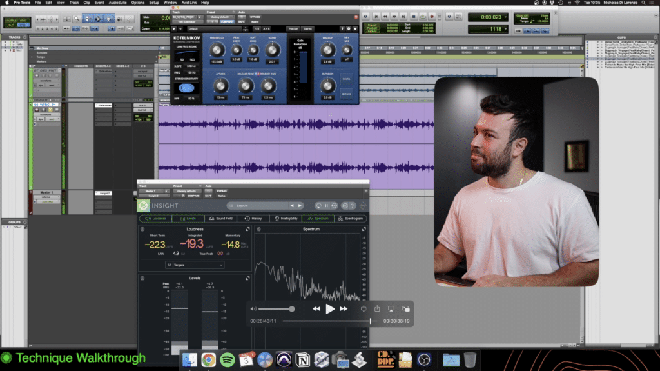This screenshot has height=371, width=660.
Task: Click AirPlay icon in video player overlay
Action: 391,309
